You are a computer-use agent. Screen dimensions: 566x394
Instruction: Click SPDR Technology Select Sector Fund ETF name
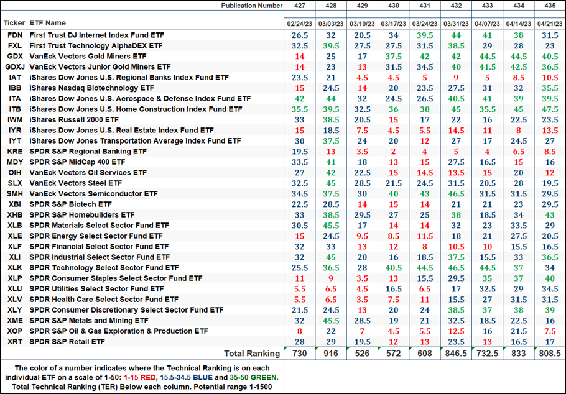pyautogui.click(x=104, y=268)
